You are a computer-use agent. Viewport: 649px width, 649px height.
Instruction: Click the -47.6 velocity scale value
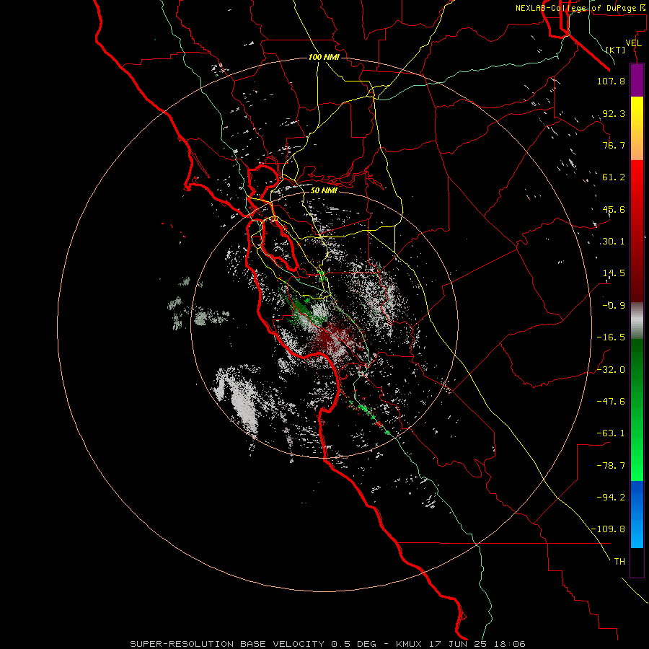coord(611,401)
